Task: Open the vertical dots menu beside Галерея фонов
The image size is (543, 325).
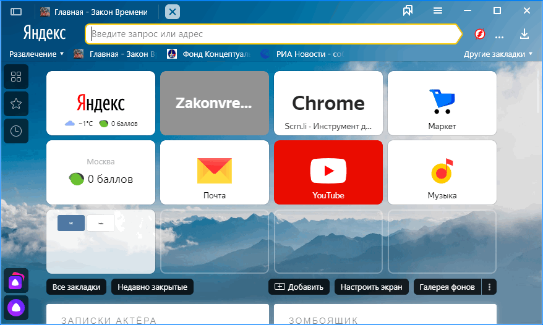Action: coord(489,287)
